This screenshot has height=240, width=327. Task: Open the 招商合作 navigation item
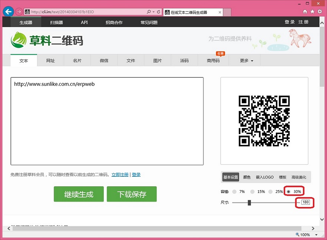pos(114,22)
